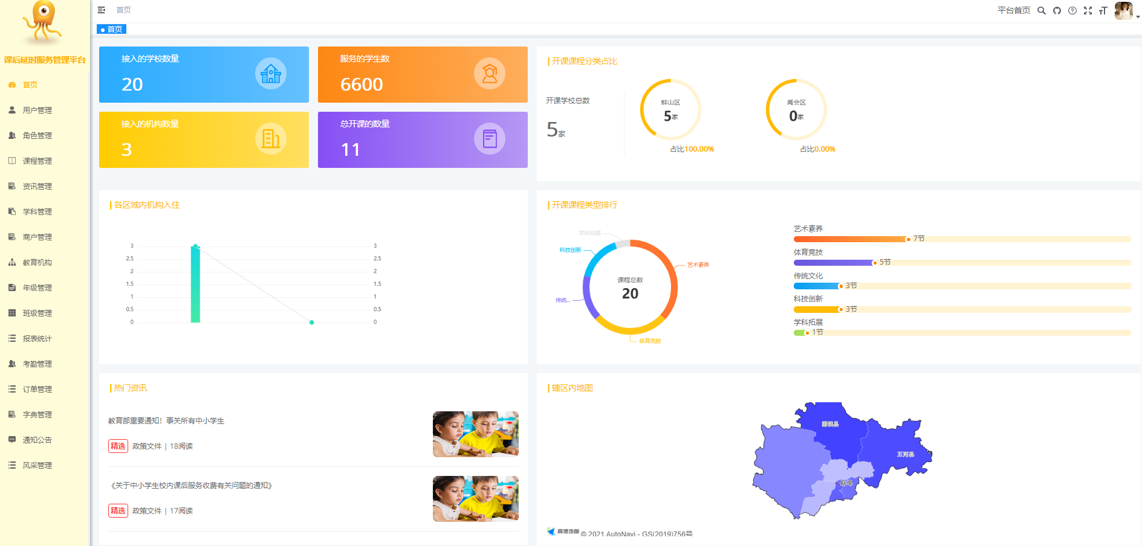
Task: Expand the user avatar dropdown arrow
Action: (x=1137, y=17)
